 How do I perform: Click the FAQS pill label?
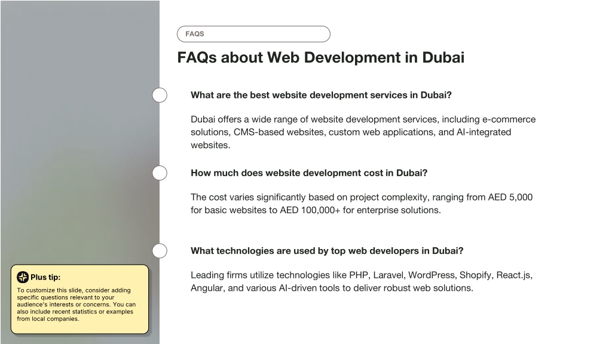click(x=253, y=34)
